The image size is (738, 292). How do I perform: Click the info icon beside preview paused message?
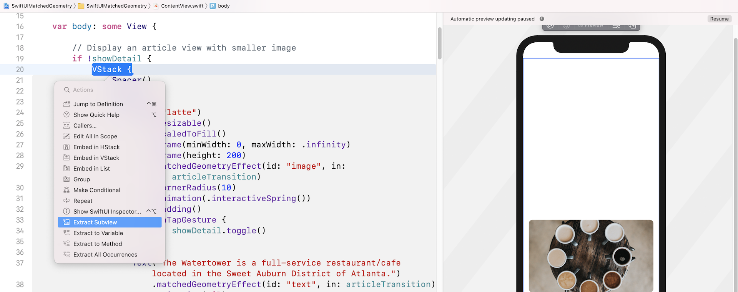542,19
